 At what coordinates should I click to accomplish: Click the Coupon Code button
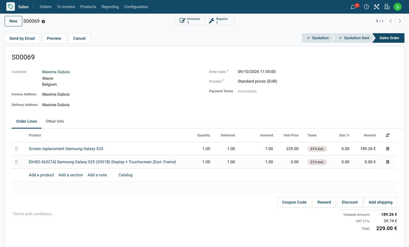click(x=294, y=202)
